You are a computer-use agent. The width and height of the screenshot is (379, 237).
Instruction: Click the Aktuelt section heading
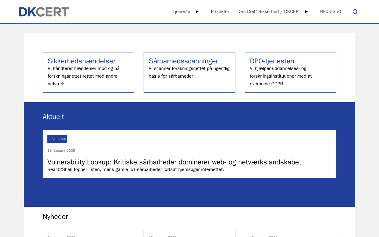(x=53, y=117)
